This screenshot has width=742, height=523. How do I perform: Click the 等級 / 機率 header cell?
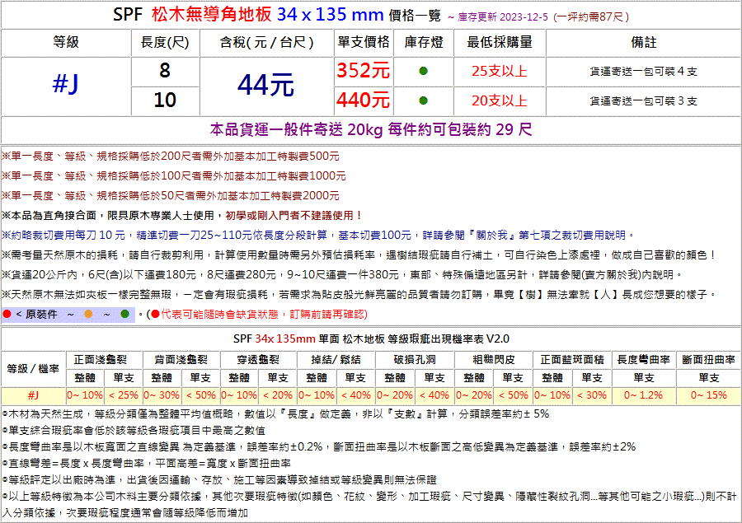click(33, 369)
